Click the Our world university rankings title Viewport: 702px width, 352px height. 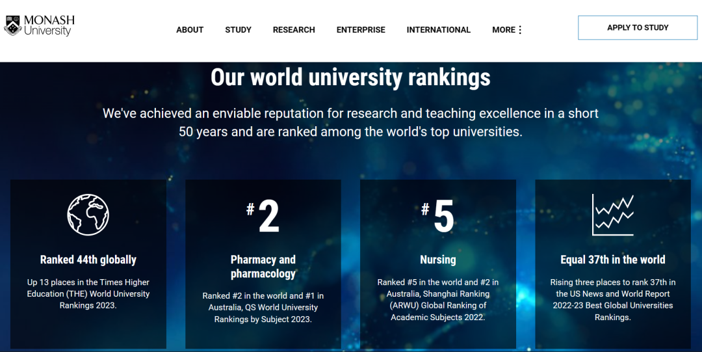(350, 77)
